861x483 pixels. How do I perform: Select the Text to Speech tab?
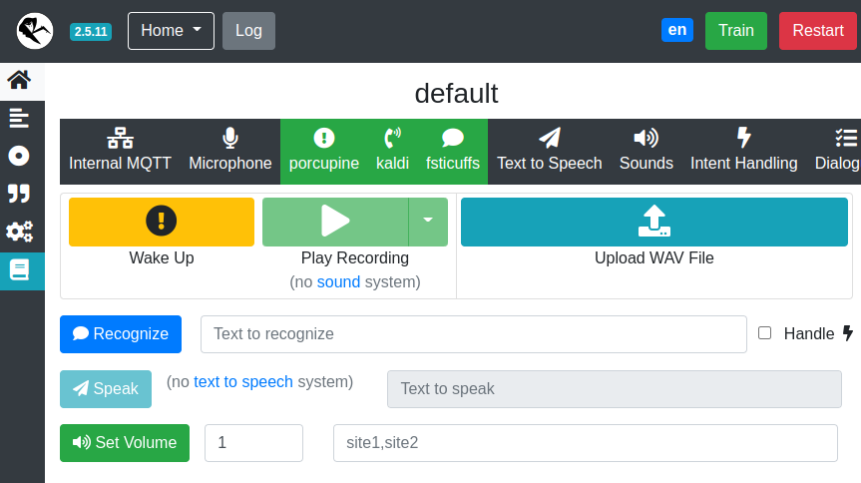pyautogui.click(x=549, y=152)
